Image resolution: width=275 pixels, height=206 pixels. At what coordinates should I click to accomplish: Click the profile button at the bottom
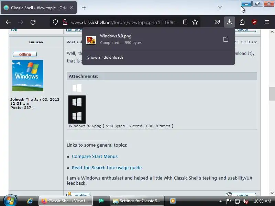tap(78, 194)
